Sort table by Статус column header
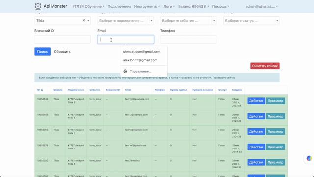The width and height of the screenshot is (314, 177). click(222, 90)
